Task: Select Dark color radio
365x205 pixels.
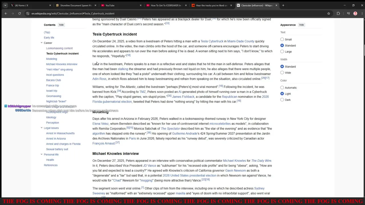Action: tap(282, 100)
